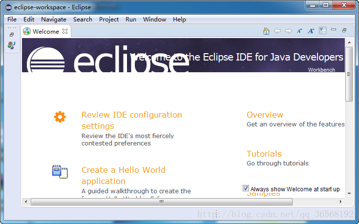The width and height of the screenshot is (359, 224).
Task: Click the horizontal scrollbar thumb
Action: tap(162, 202)
